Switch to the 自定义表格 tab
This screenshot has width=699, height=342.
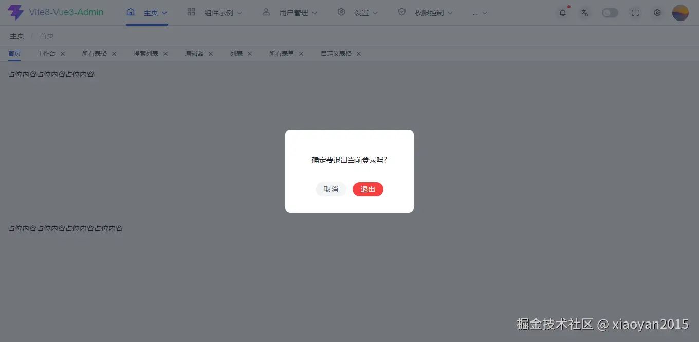coord(336,53)
